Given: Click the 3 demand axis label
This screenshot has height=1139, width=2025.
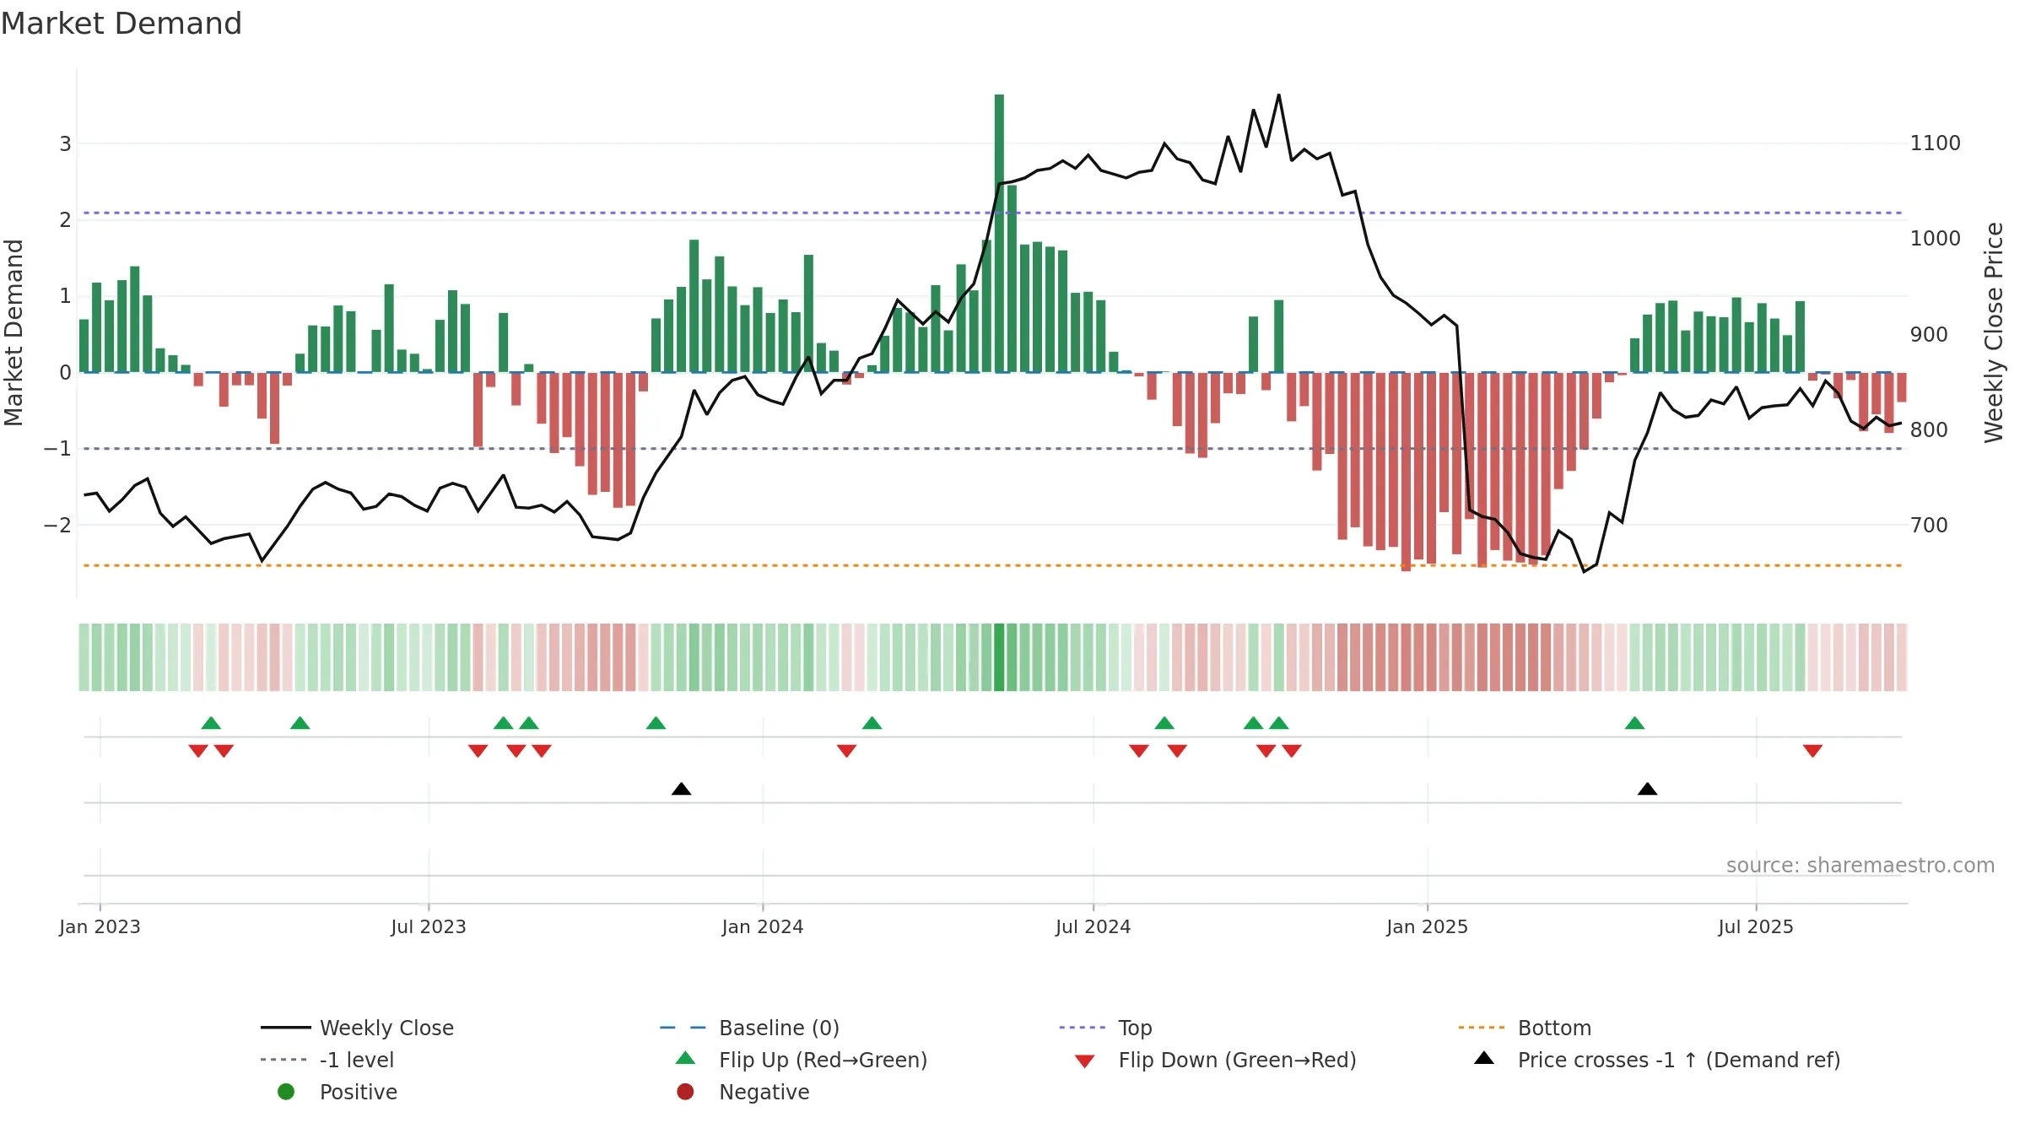Looking at the screenshot, I should click(65, 144).
